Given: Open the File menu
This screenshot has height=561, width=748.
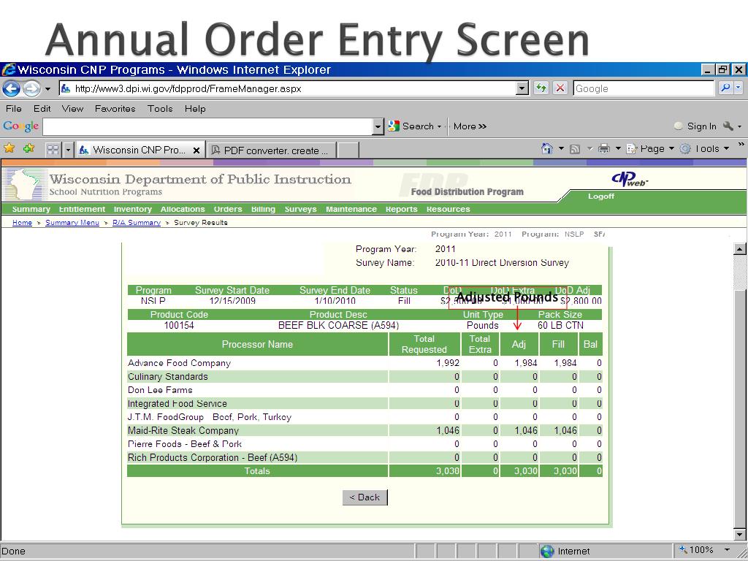Looking at the screenshot, I should click(x=13, y=109).
